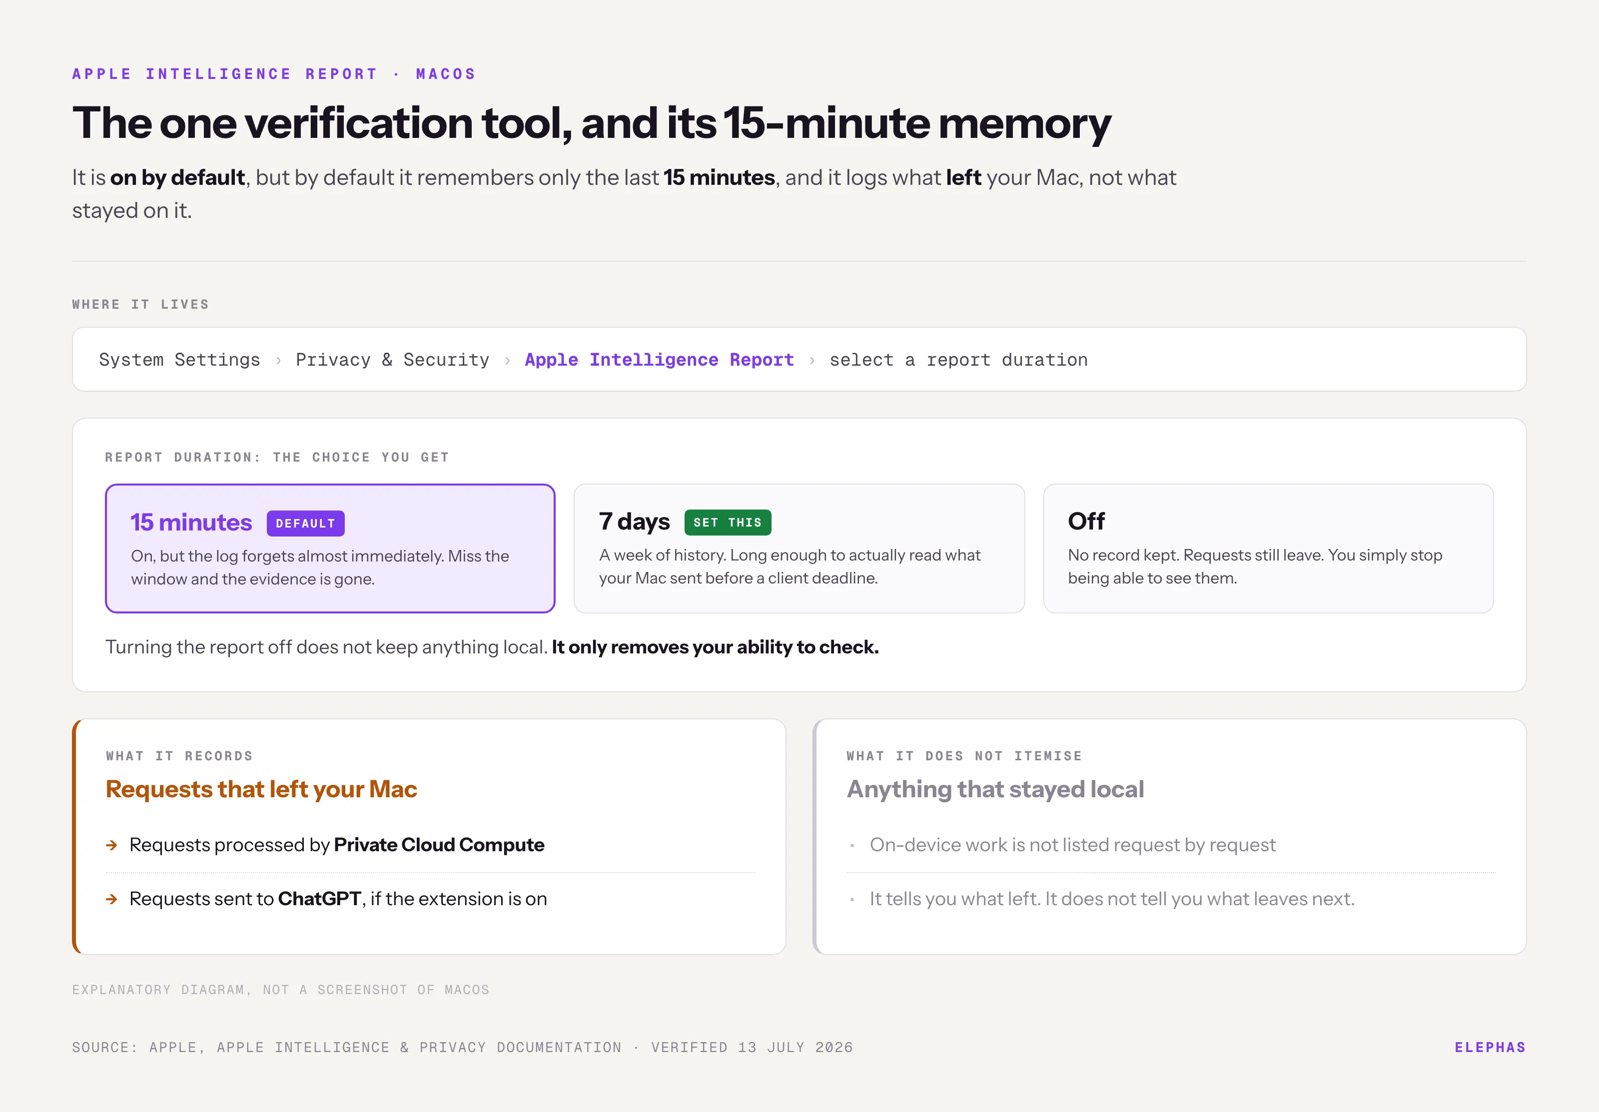The image size is (1599, 1112).
Task: Click 'REPORT DURATION: THE CHOICE YOU GET' label
Action: pos(277,458)
